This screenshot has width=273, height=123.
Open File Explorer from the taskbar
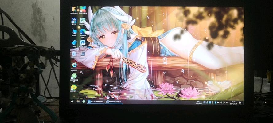[78, 101]
